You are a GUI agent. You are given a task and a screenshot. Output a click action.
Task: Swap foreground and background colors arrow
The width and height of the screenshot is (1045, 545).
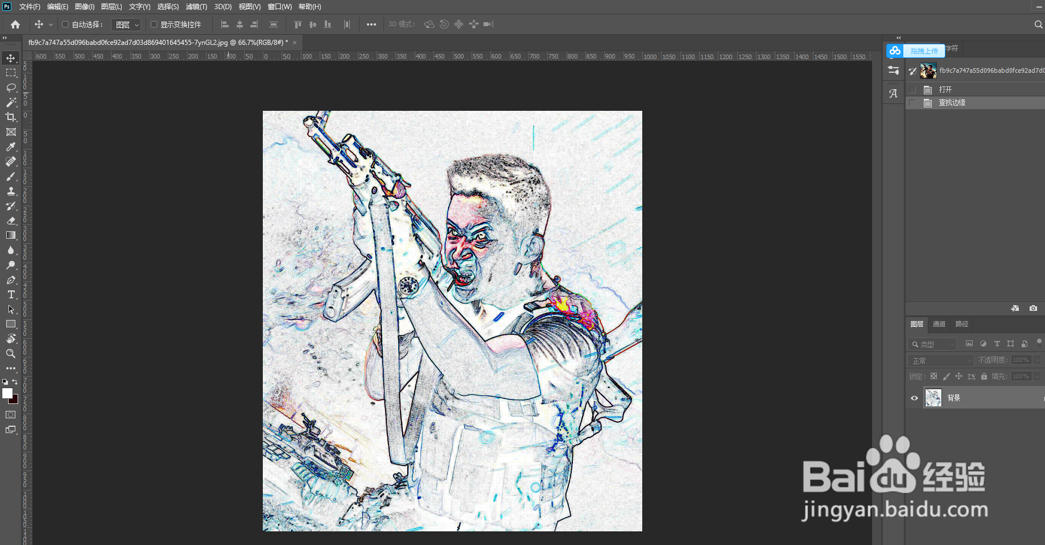coord(15,382)
